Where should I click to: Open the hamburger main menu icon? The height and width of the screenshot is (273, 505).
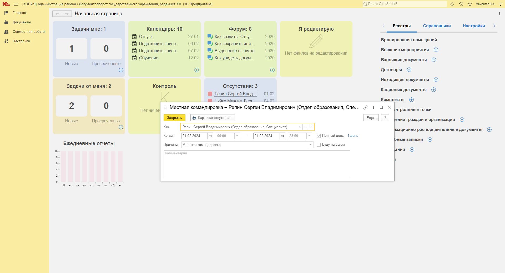tap(16, 4)
